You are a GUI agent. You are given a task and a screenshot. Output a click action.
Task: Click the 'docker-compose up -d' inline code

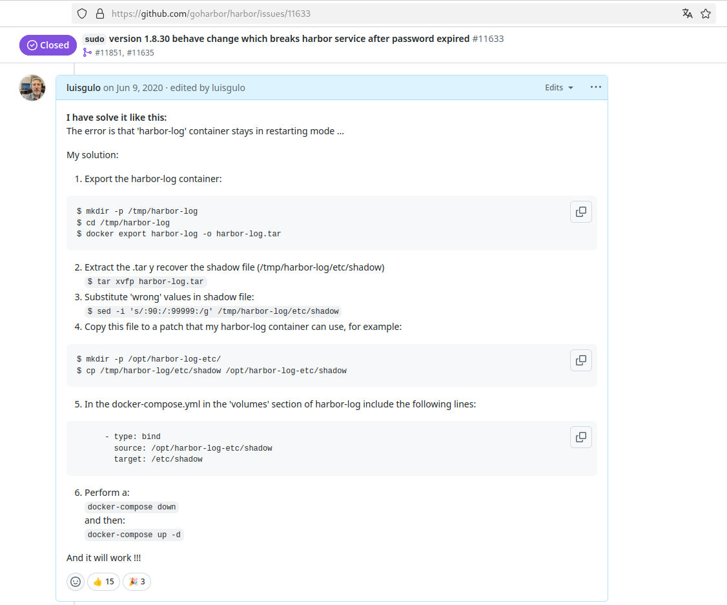click(134, 535)
